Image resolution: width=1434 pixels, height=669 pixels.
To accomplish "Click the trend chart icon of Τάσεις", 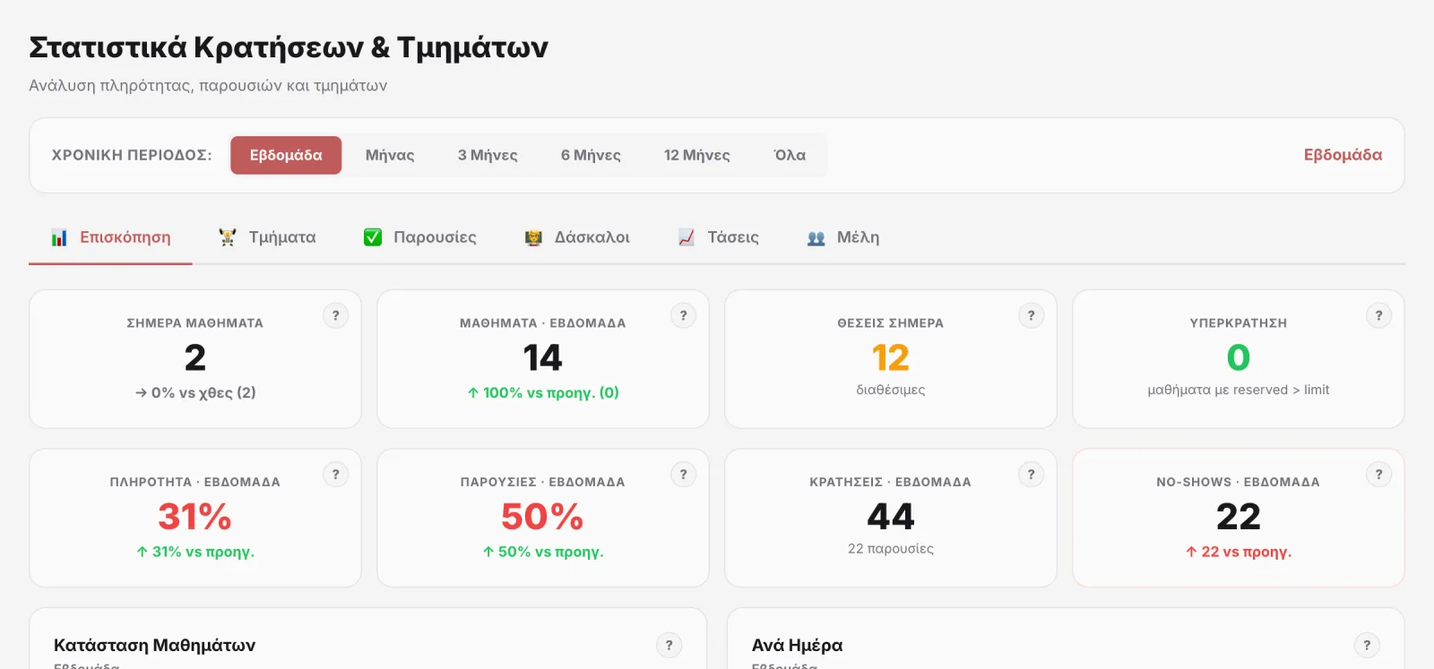I will (x=687, y=237).
